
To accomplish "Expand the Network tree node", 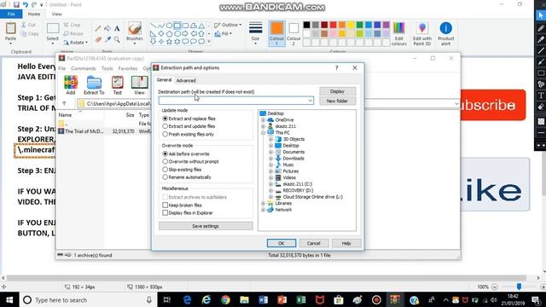I will click(x=264, y=210).
